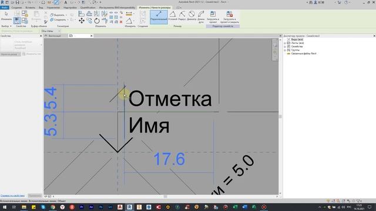This screenshot has height=211, width=376.
Task: Switch to the Создание (Create) ribbon tab
Action: (16, 8)
